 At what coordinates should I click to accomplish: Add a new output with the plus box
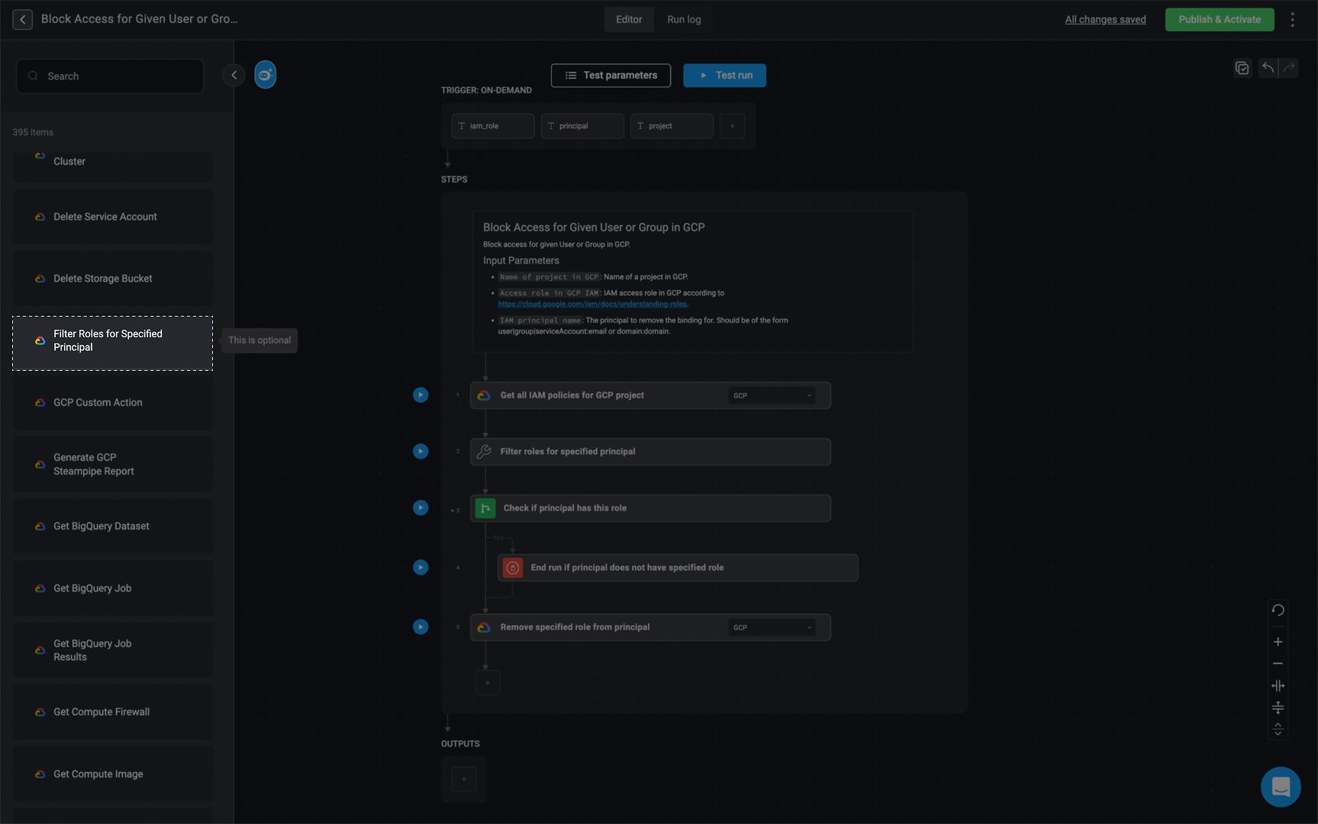(x=464, y=779)
